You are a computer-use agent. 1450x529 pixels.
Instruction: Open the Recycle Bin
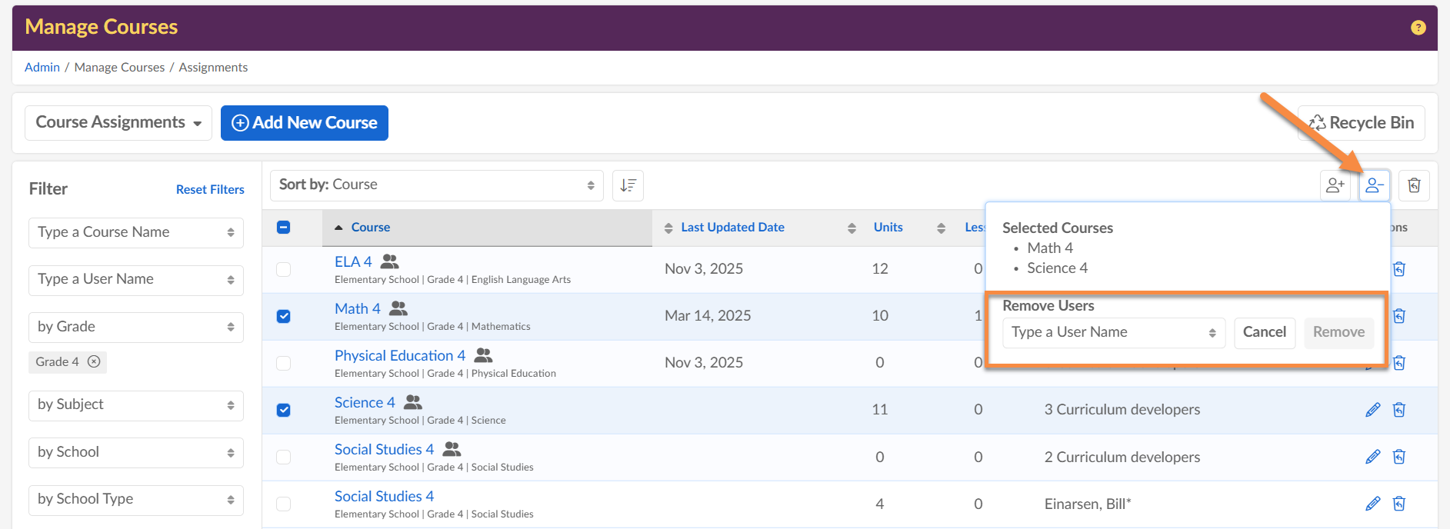[x=1361, y=123]
